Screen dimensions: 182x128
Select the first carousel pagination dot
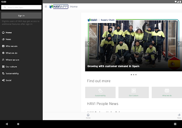click(131, 75)
